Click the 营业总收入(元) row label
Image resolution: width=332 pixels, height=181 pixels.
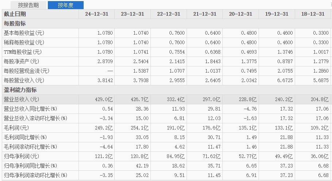(x=21, y=99)
